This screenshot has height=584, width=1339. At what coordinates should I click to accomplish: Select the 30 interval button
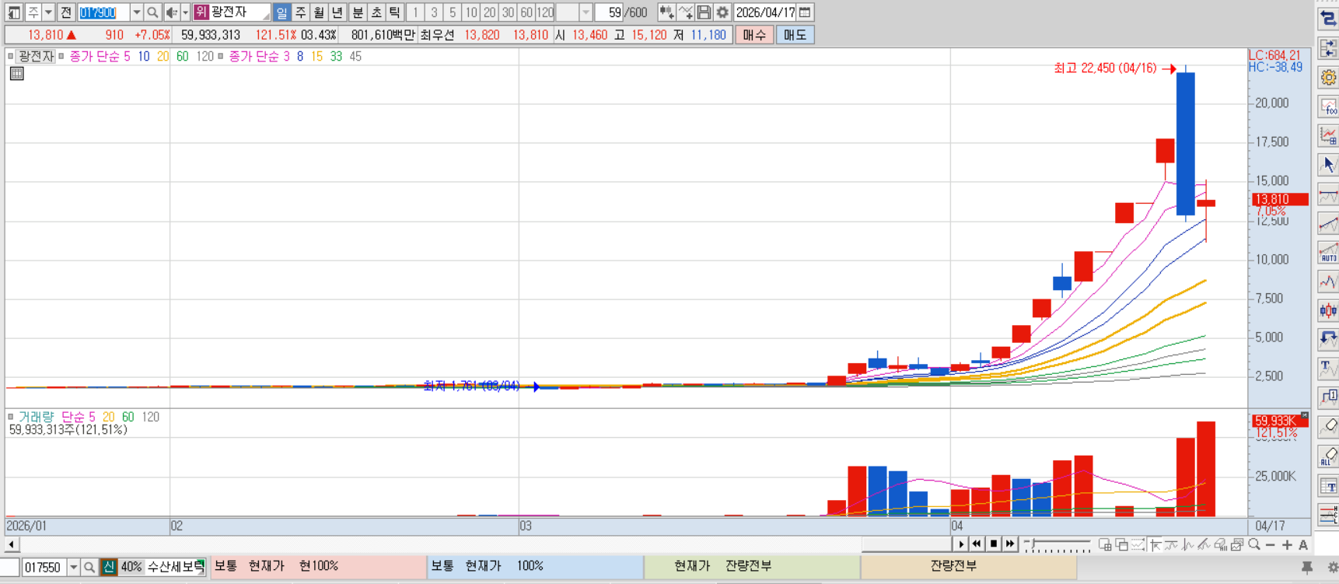point(508,12)
